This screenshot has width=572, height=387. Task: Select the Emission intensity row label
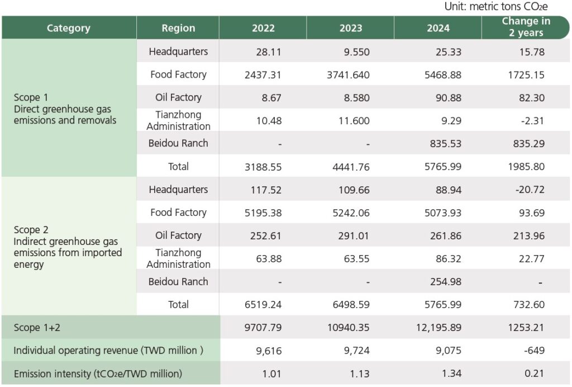point(98,374)
